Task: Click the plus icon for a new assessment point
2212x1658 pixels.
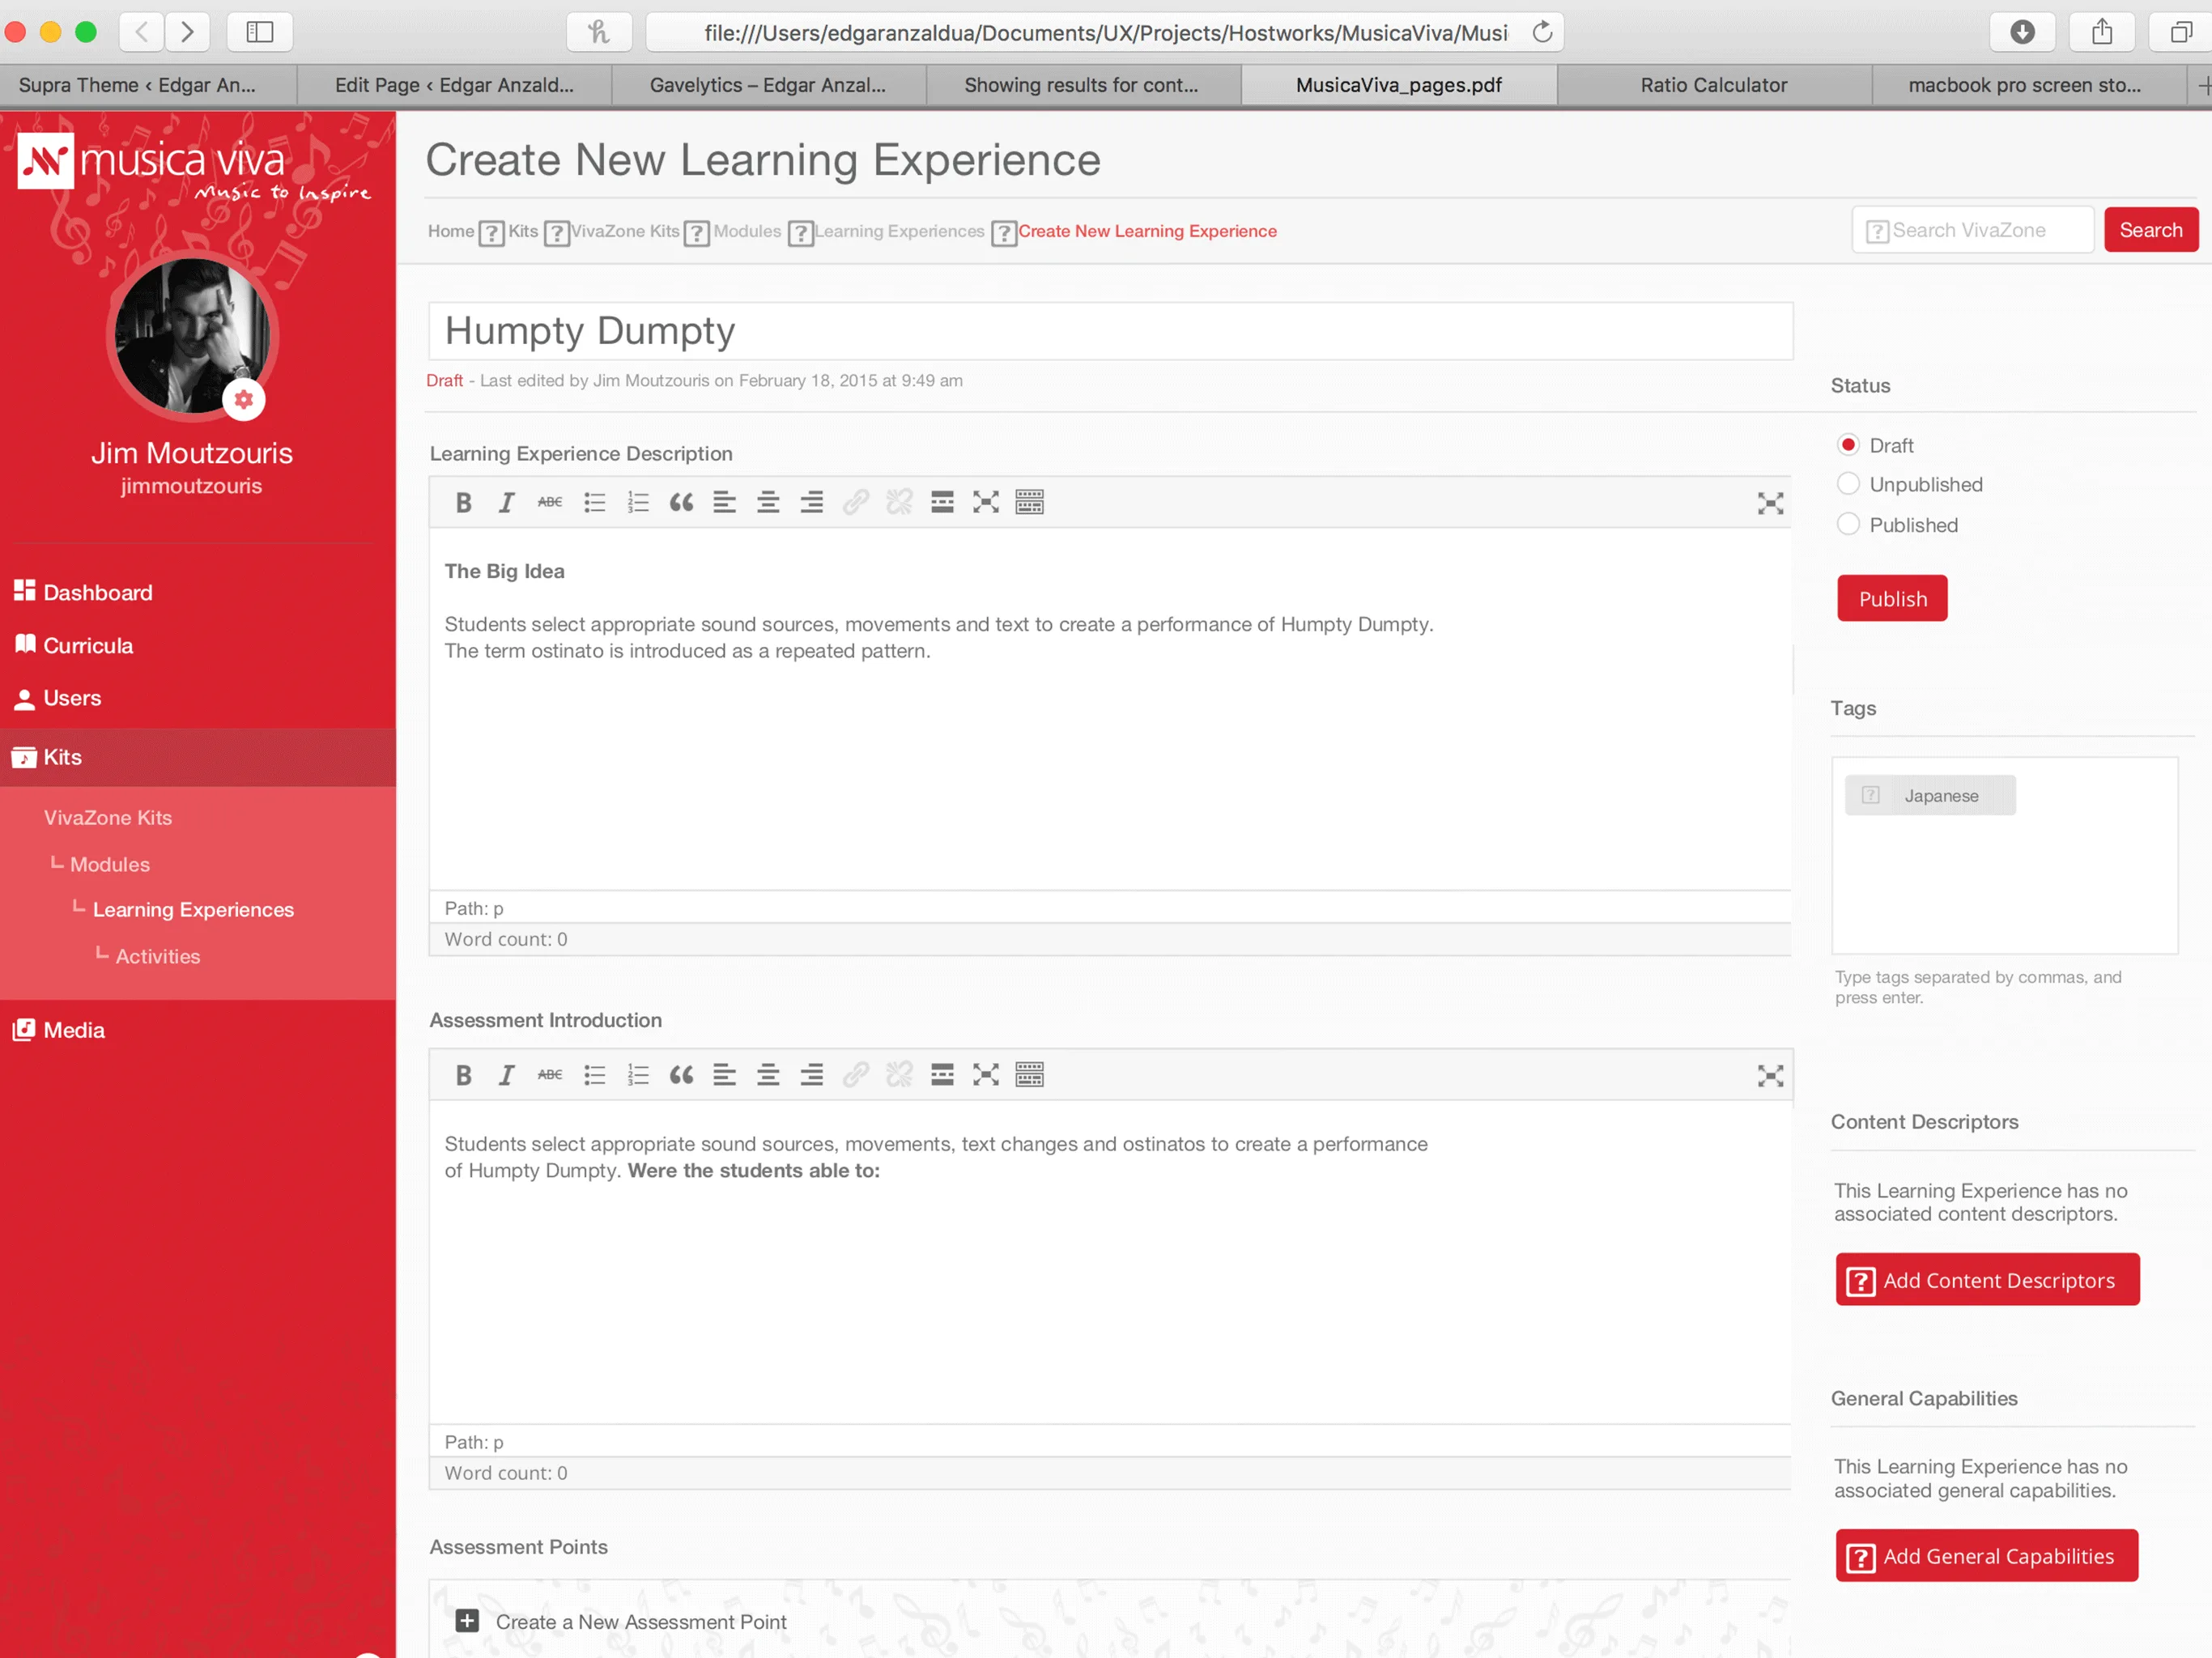Action: (467, 1621)
